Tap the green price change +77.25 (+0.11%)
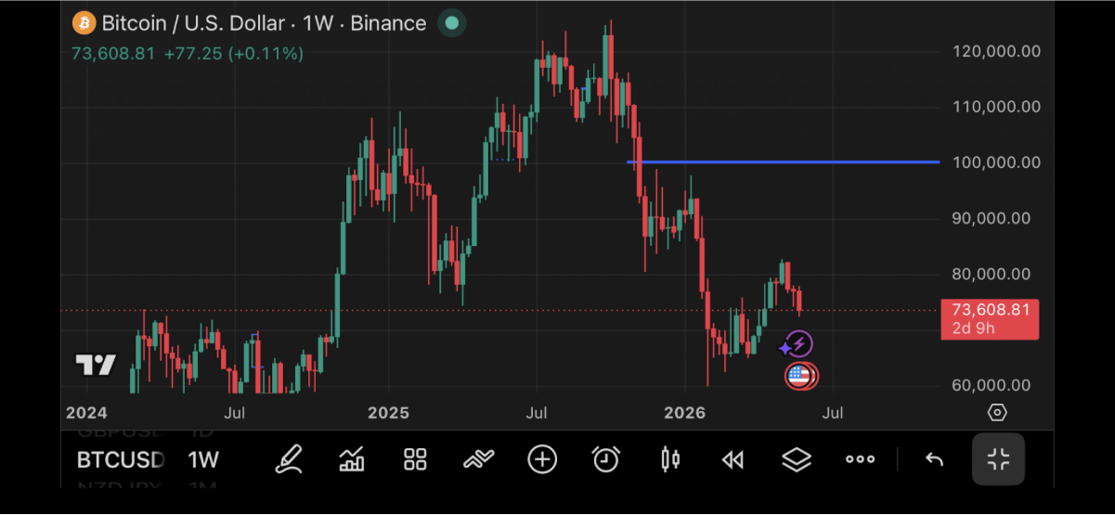This screenshot has height=515, width=1115. coord(233,54)
